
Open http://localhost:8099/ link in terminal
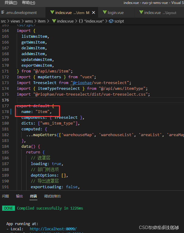(53, 229)
